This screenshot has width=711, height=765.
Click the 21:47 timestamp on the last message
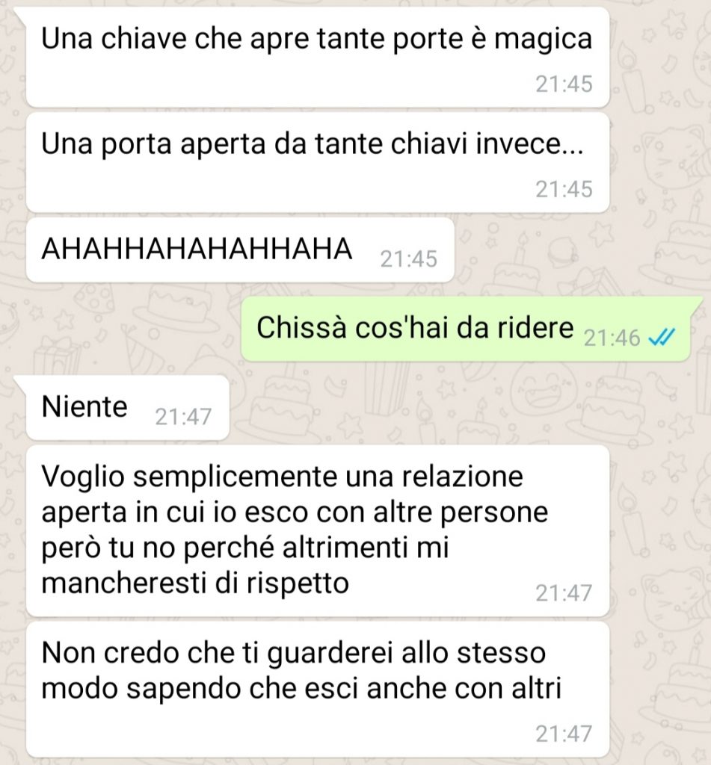pos(564,734)
